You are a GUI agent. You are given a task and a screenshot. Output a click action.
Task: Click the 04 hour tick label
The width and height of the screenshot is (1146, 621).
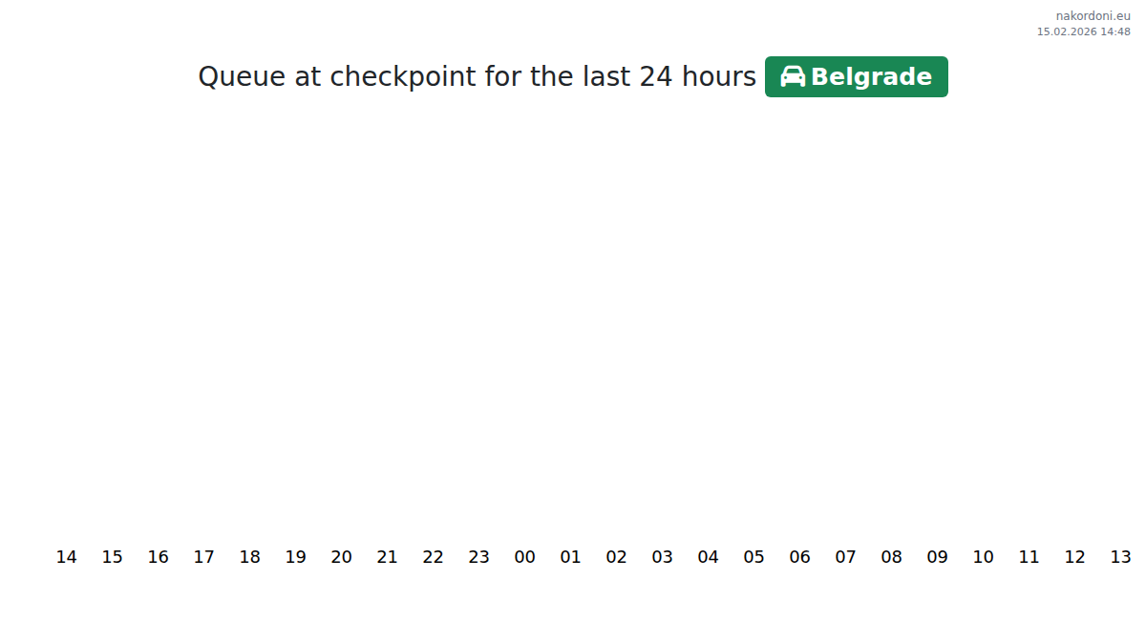tap(708, 557)
